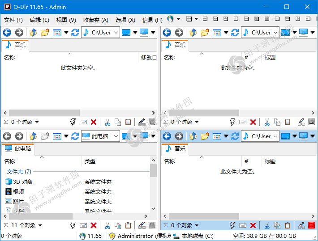Viewport: 318px width, 241px height.
Task: Change view mode in top-left pane
Action: click(57, 32)
